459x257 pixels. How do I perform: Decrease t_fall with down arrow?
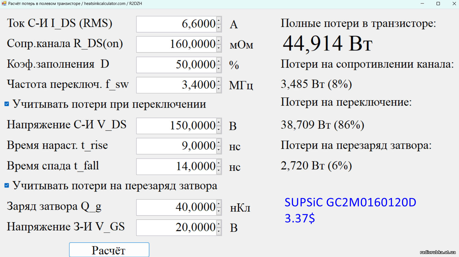[219, 170]
